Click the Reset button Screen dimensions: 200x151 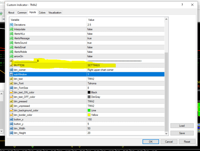(187, 142)
